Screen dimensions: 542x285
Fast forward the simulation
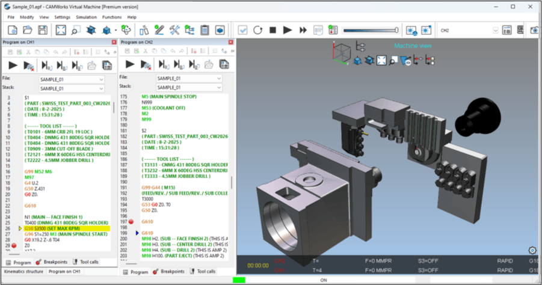303,30
